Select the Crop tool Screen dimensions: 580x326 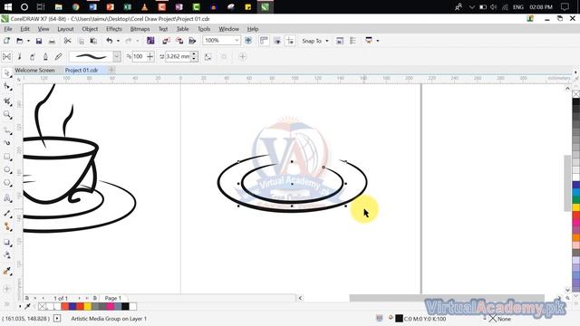pyautogui.click(x=6, y=101)
